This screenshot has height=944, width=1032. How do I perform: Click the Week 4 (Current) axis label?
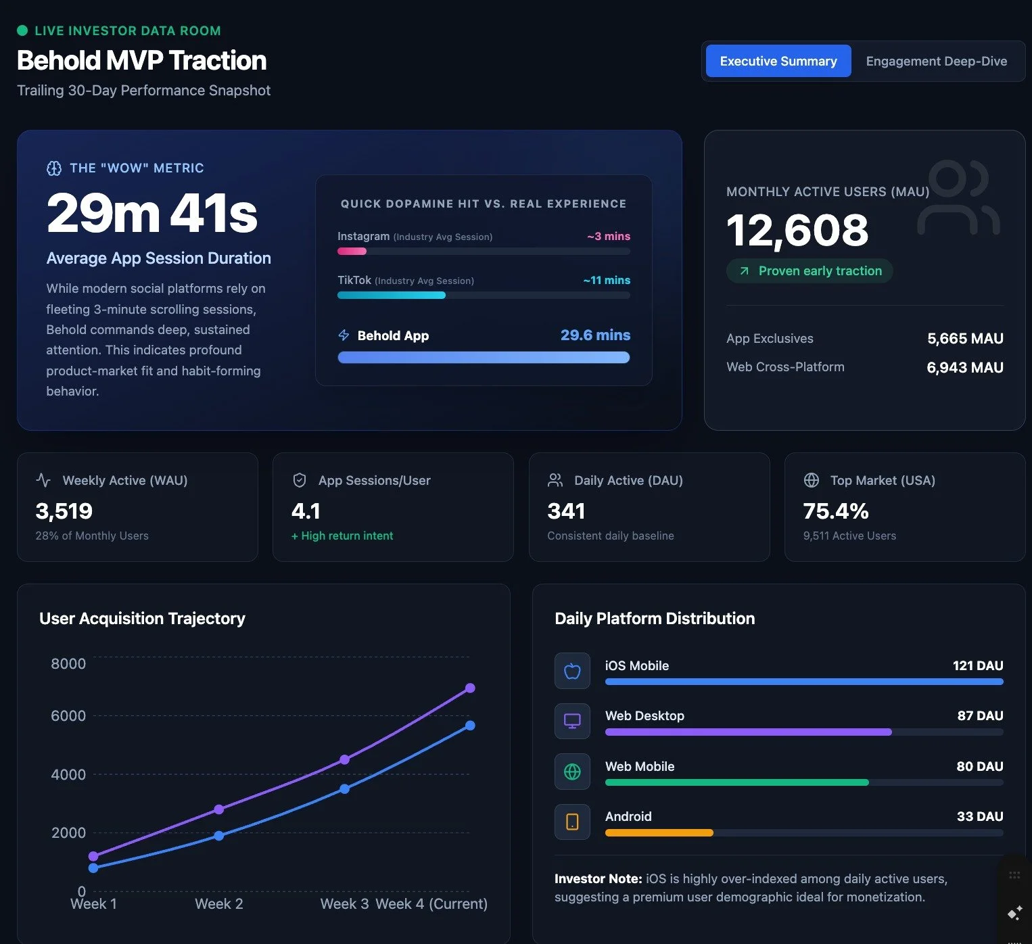coord(431,904)
